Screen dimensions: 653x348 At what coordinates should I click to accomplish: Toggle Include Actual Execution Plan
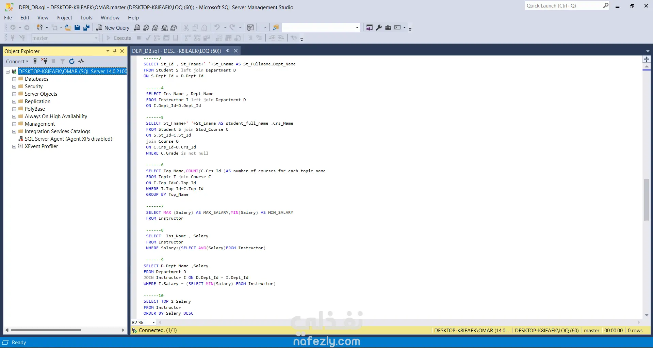coord(188,38)
